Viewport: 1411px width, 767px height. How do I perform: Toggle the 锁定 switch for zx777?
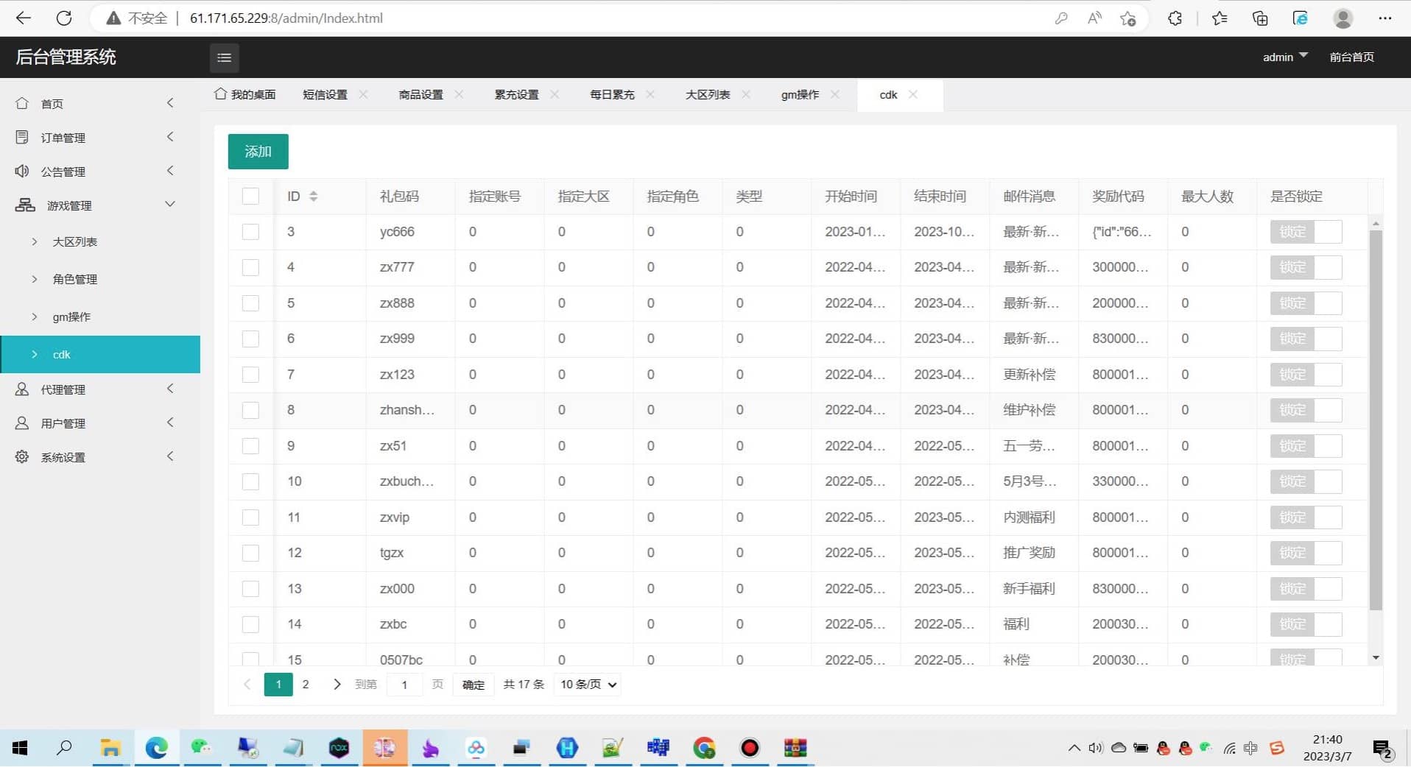(x=1305, y=267)
